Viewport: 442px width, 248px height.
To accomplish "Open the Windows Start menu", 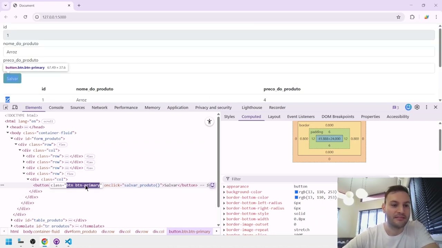I will click(9, 242).
